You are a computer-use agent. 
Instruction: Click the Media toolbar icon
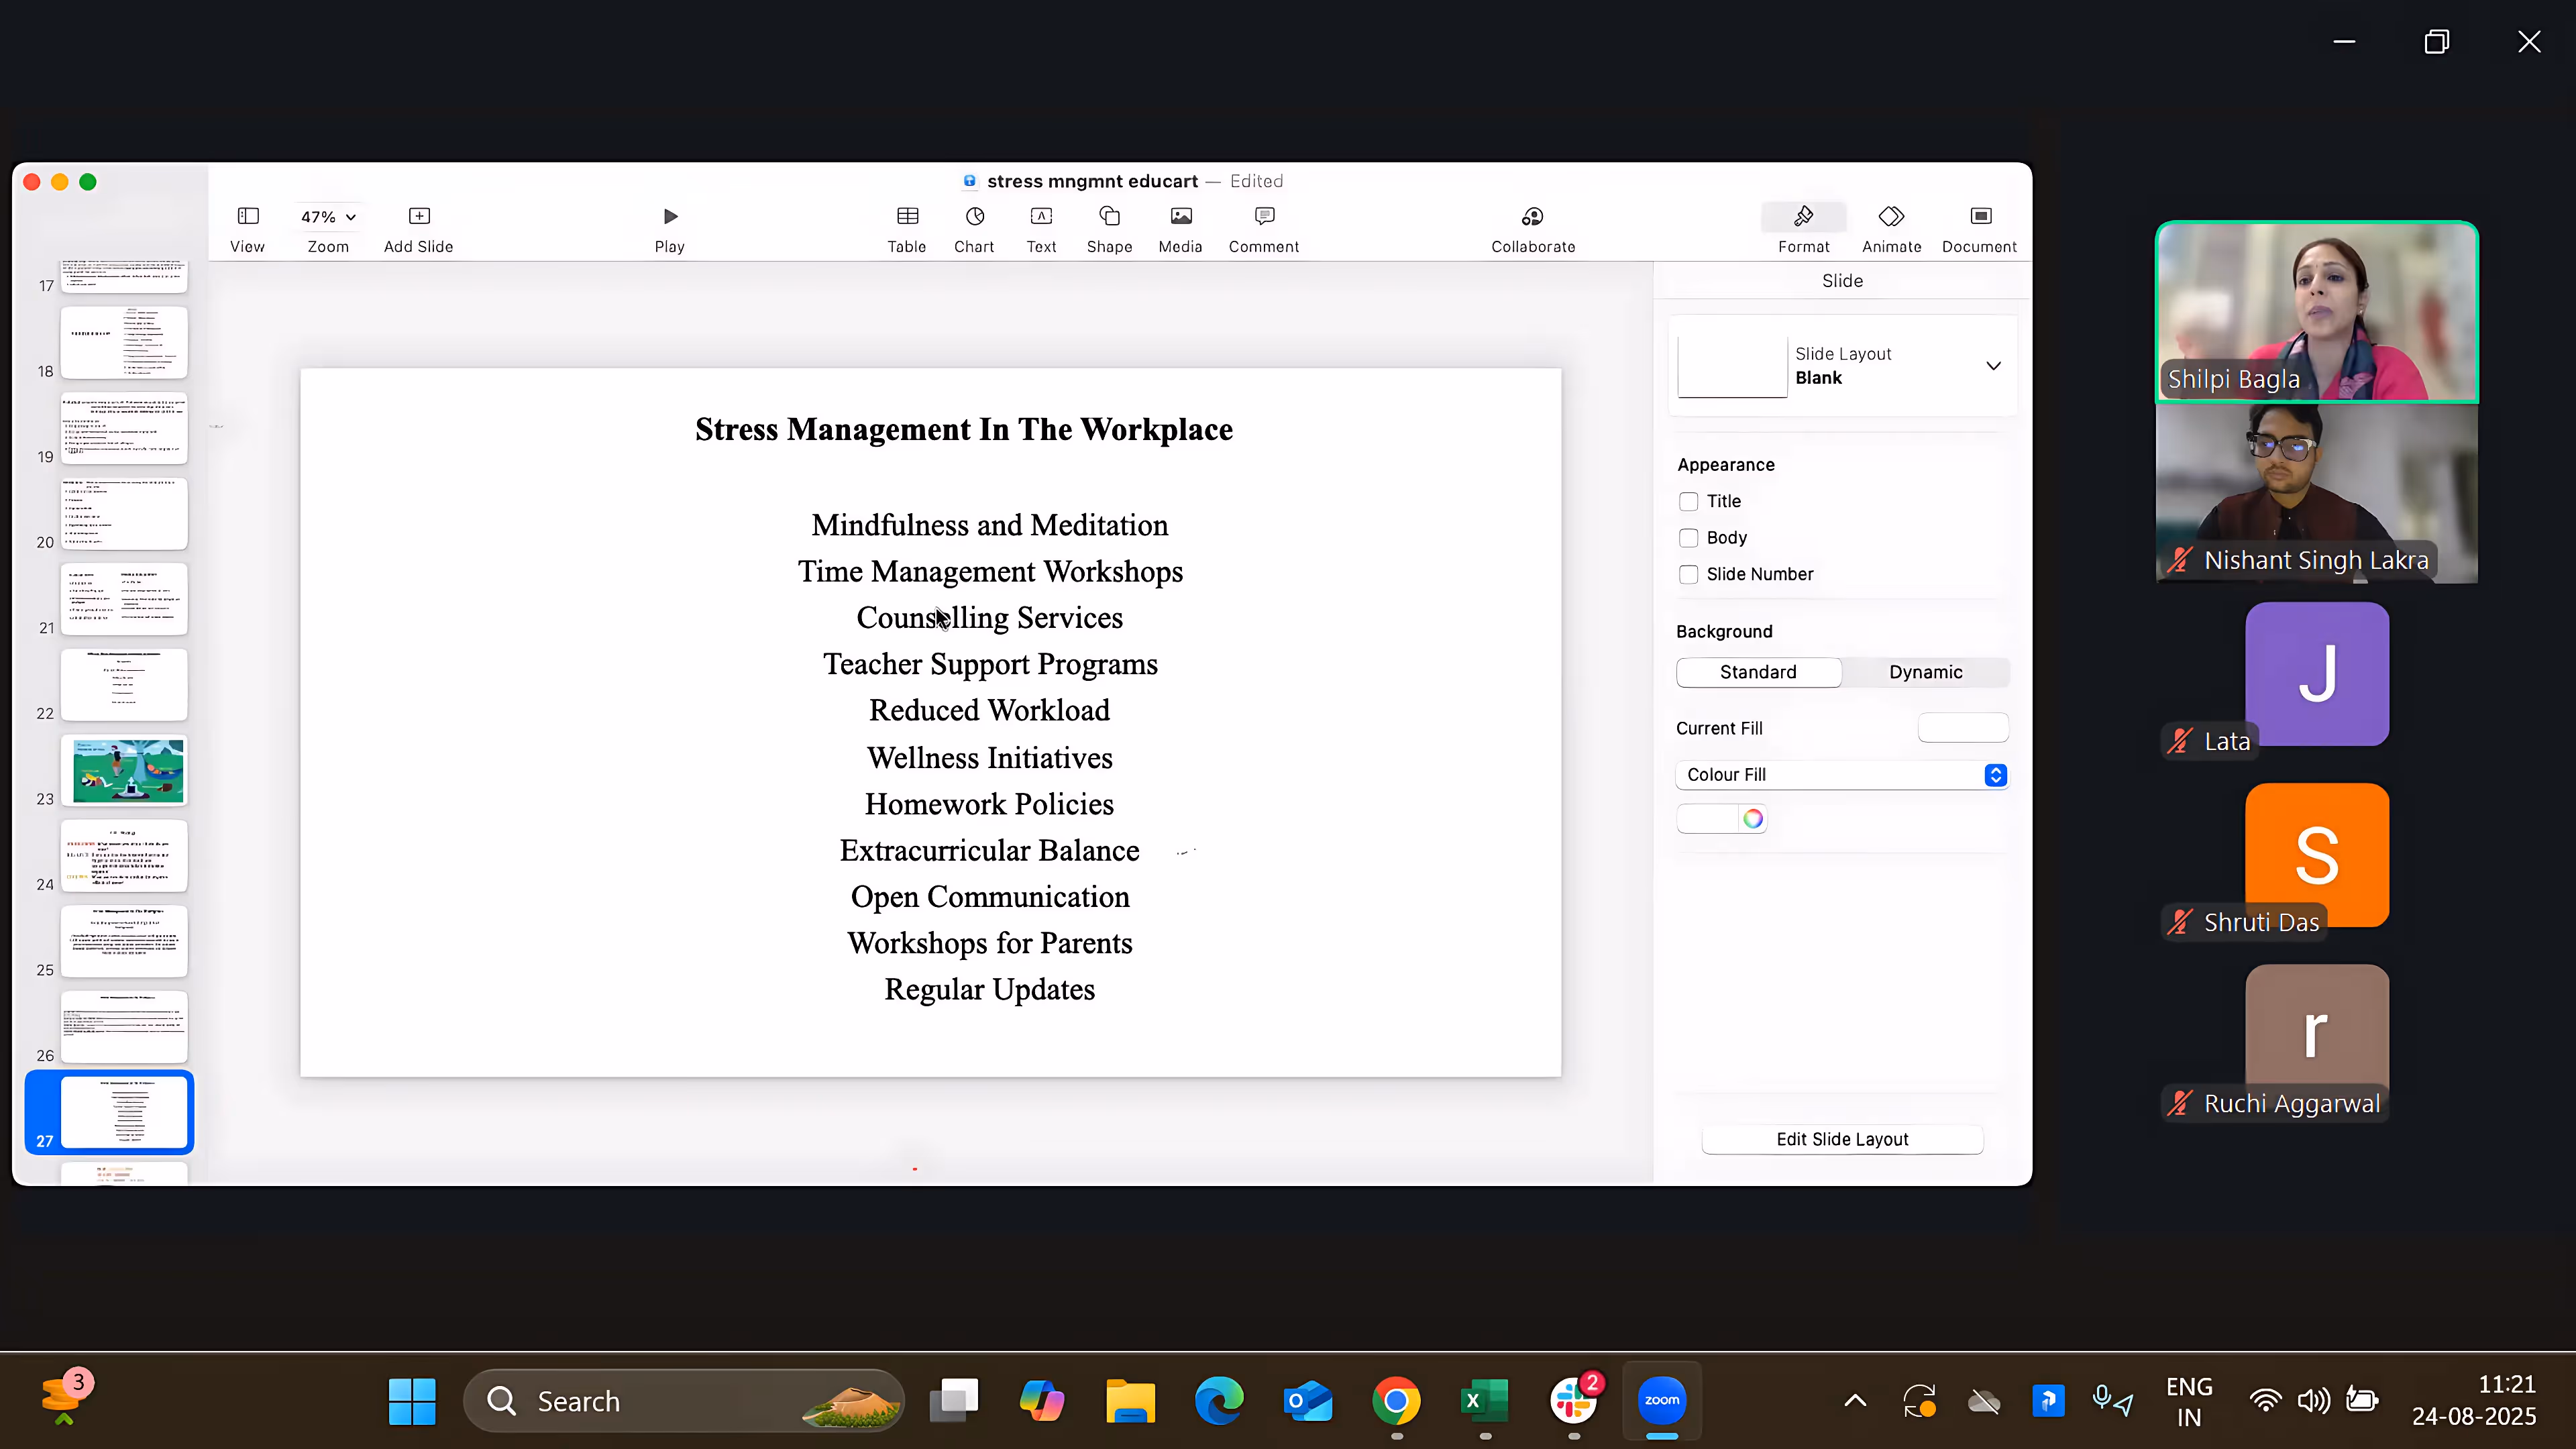[1180, 217]
